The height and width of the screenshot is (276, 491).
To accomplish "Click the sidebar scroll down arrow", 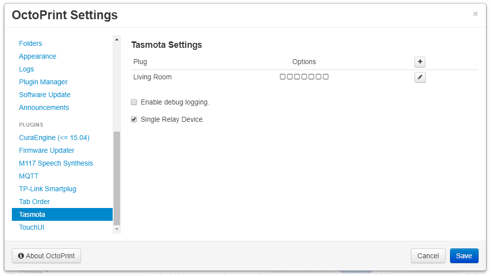I will 117,229.
